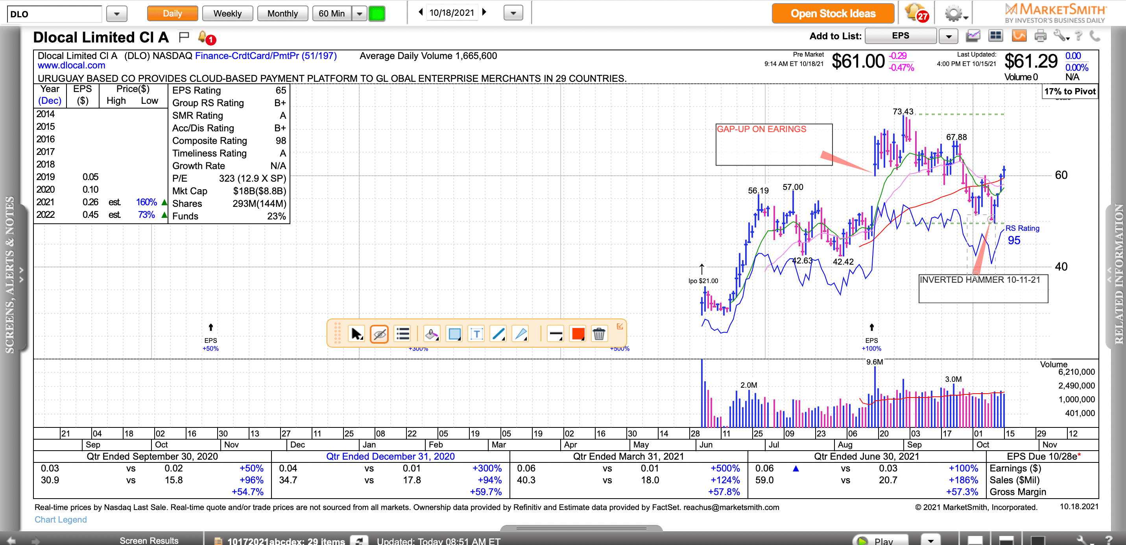Go to the previous date

[x=421, y=12]
